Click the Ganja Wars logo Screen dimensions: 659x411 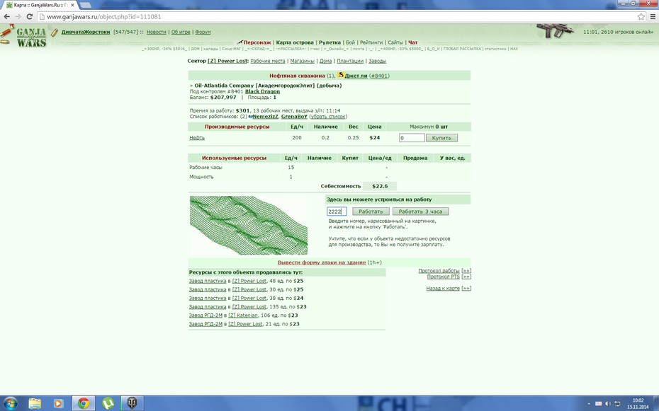tap(31, 37)
